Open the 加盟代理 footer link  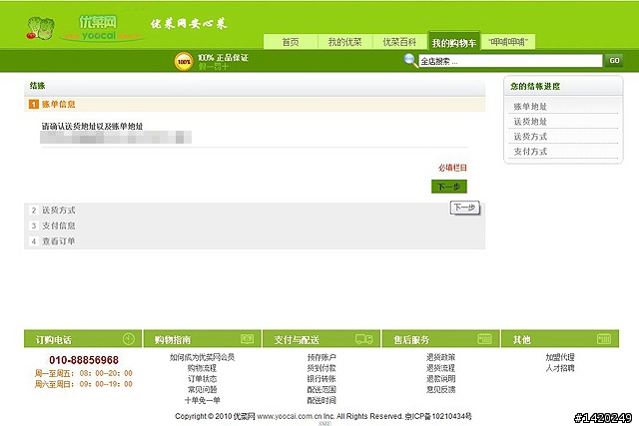click(560, 357)
